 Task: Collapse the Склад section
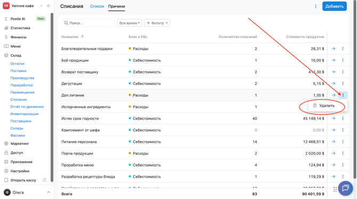tap(15, 55)
